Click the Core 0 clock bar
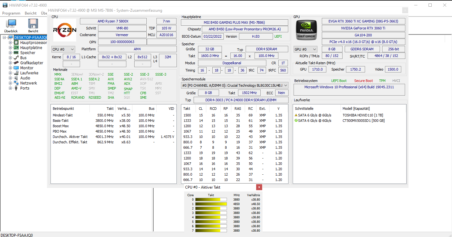 (211, 200)
